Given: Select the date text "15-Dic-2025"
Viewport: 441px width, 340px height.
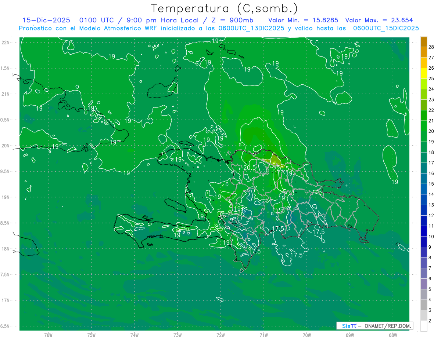Looking at the screenshot, I should (46, 21).
